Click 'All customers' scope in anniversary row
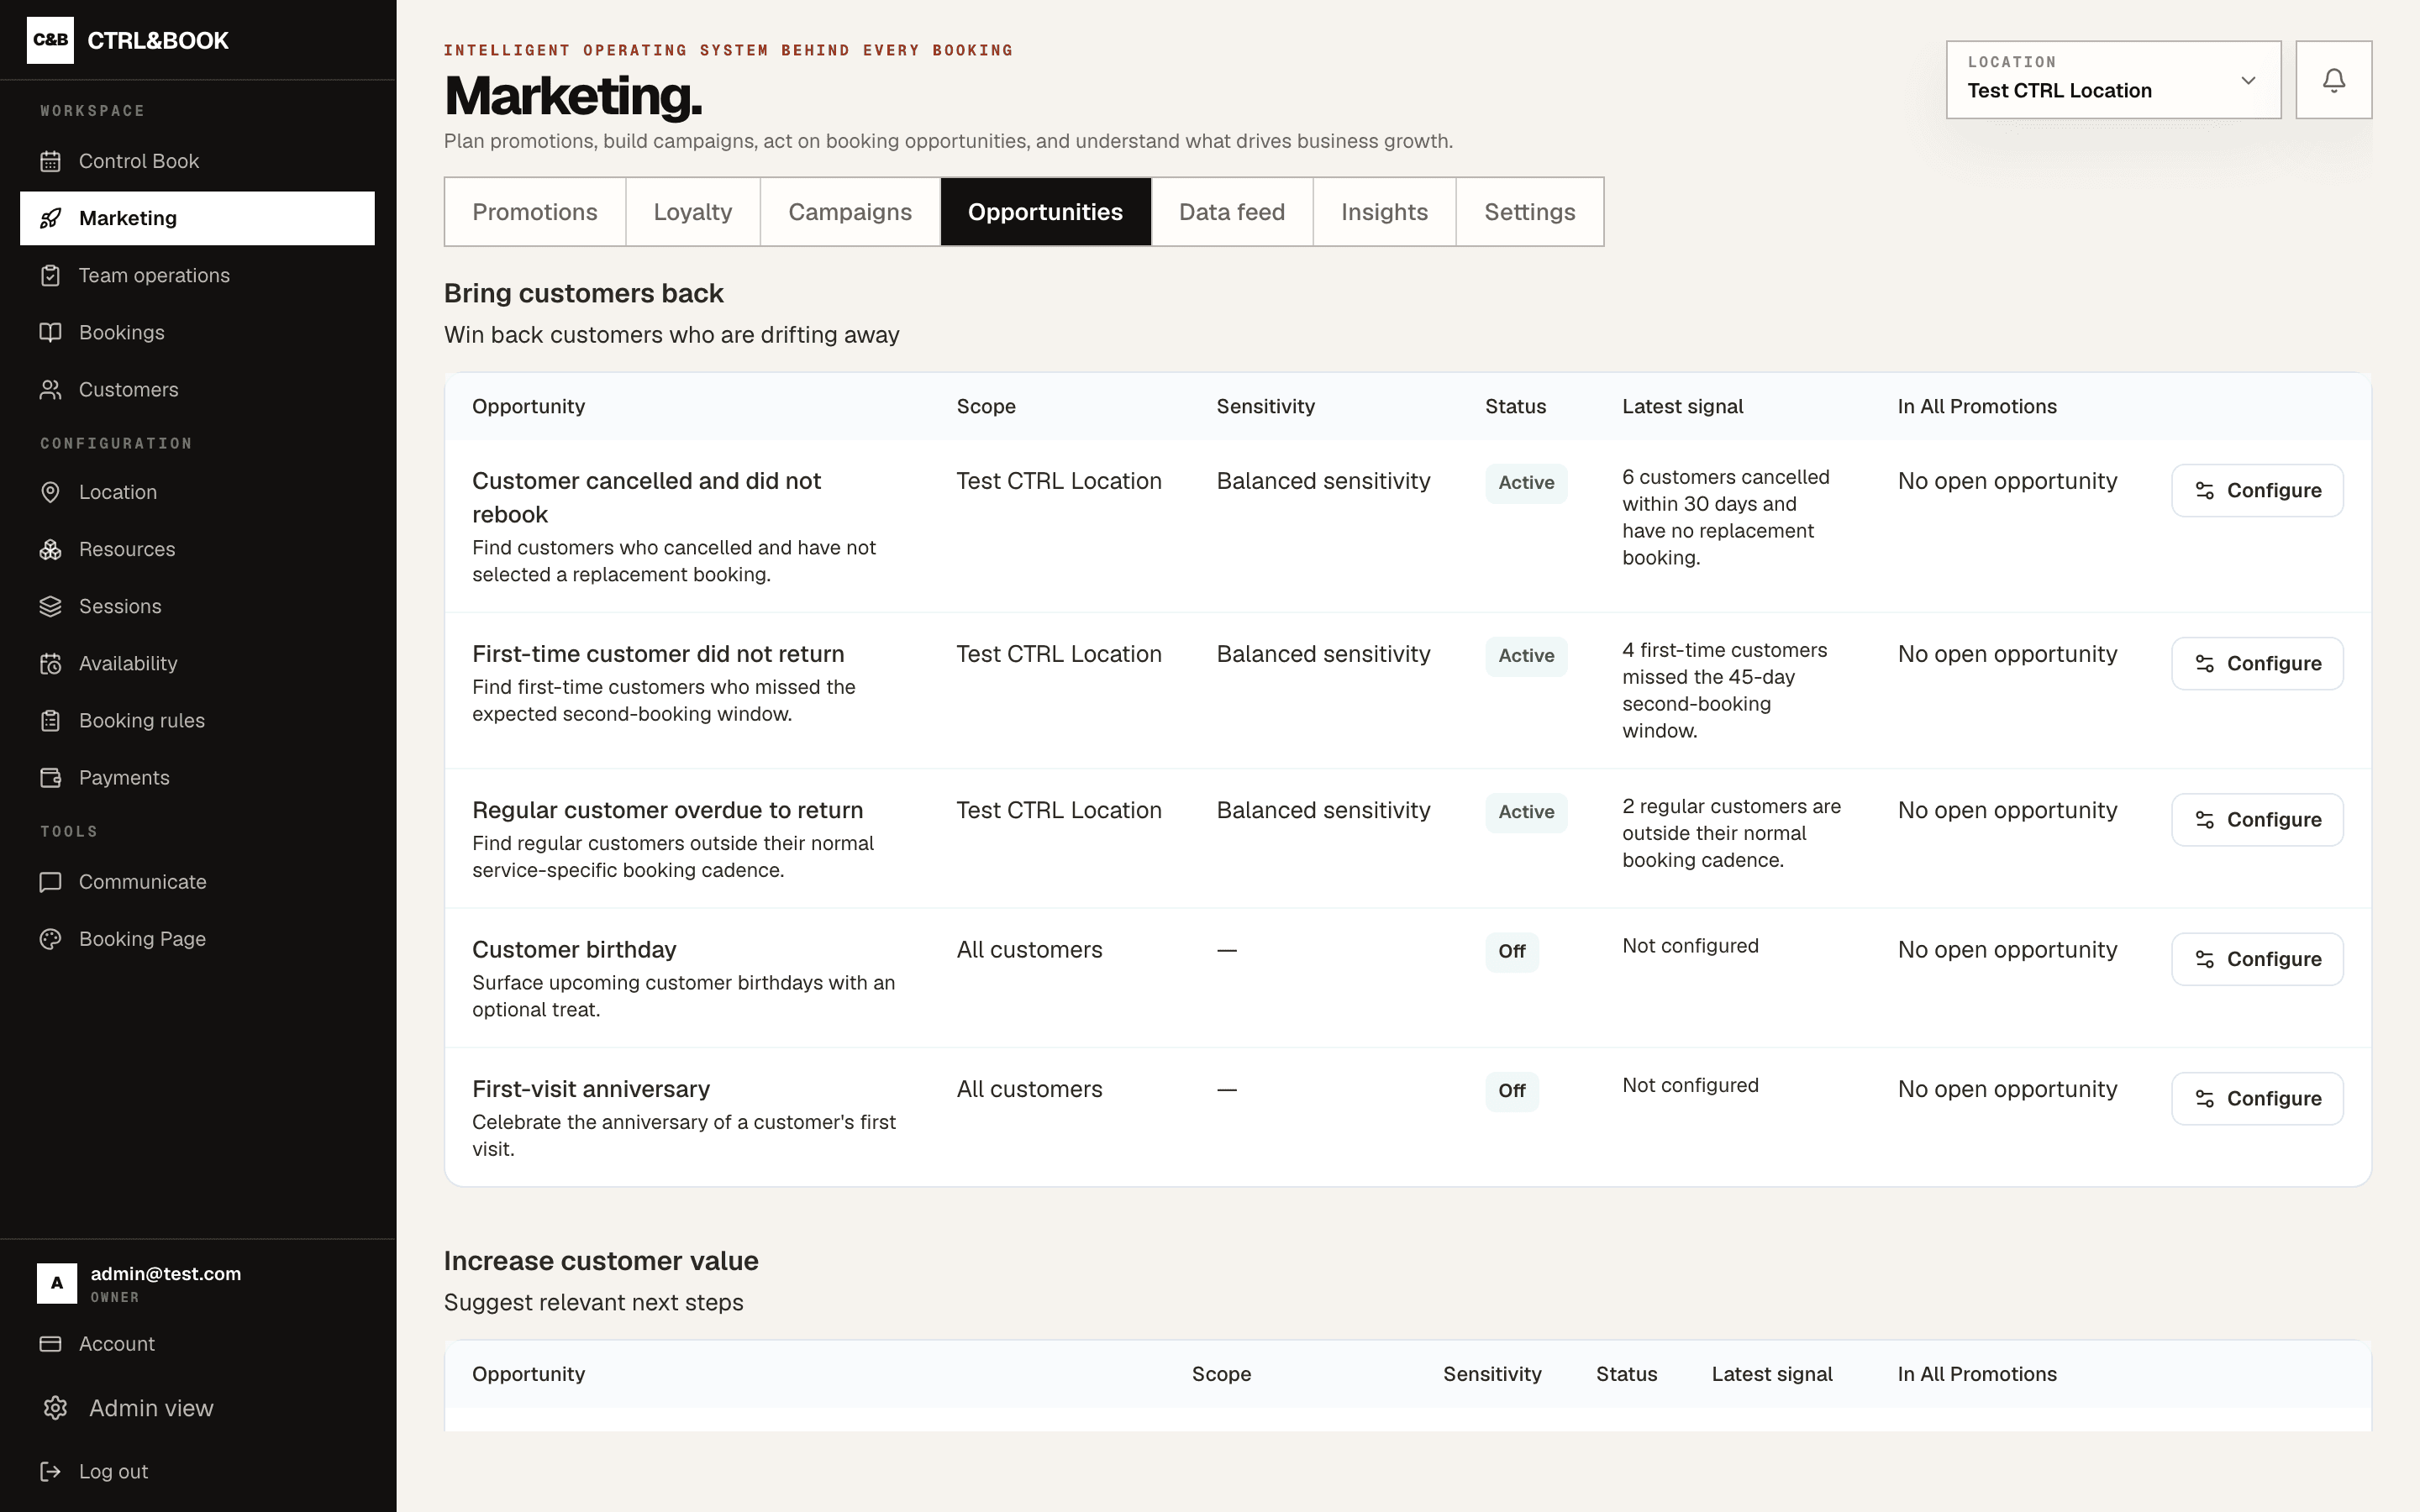 click(x=1029, y=1089)
